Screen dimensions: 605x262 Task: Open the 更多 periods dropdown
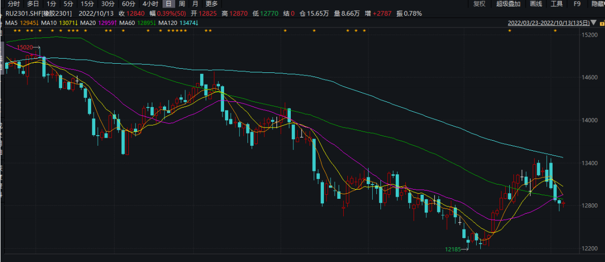[x=211, y=4]
